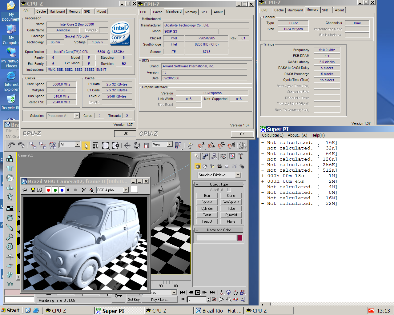
Task: Click the Clone VFB people icon
Action: (x=40, y=190)
